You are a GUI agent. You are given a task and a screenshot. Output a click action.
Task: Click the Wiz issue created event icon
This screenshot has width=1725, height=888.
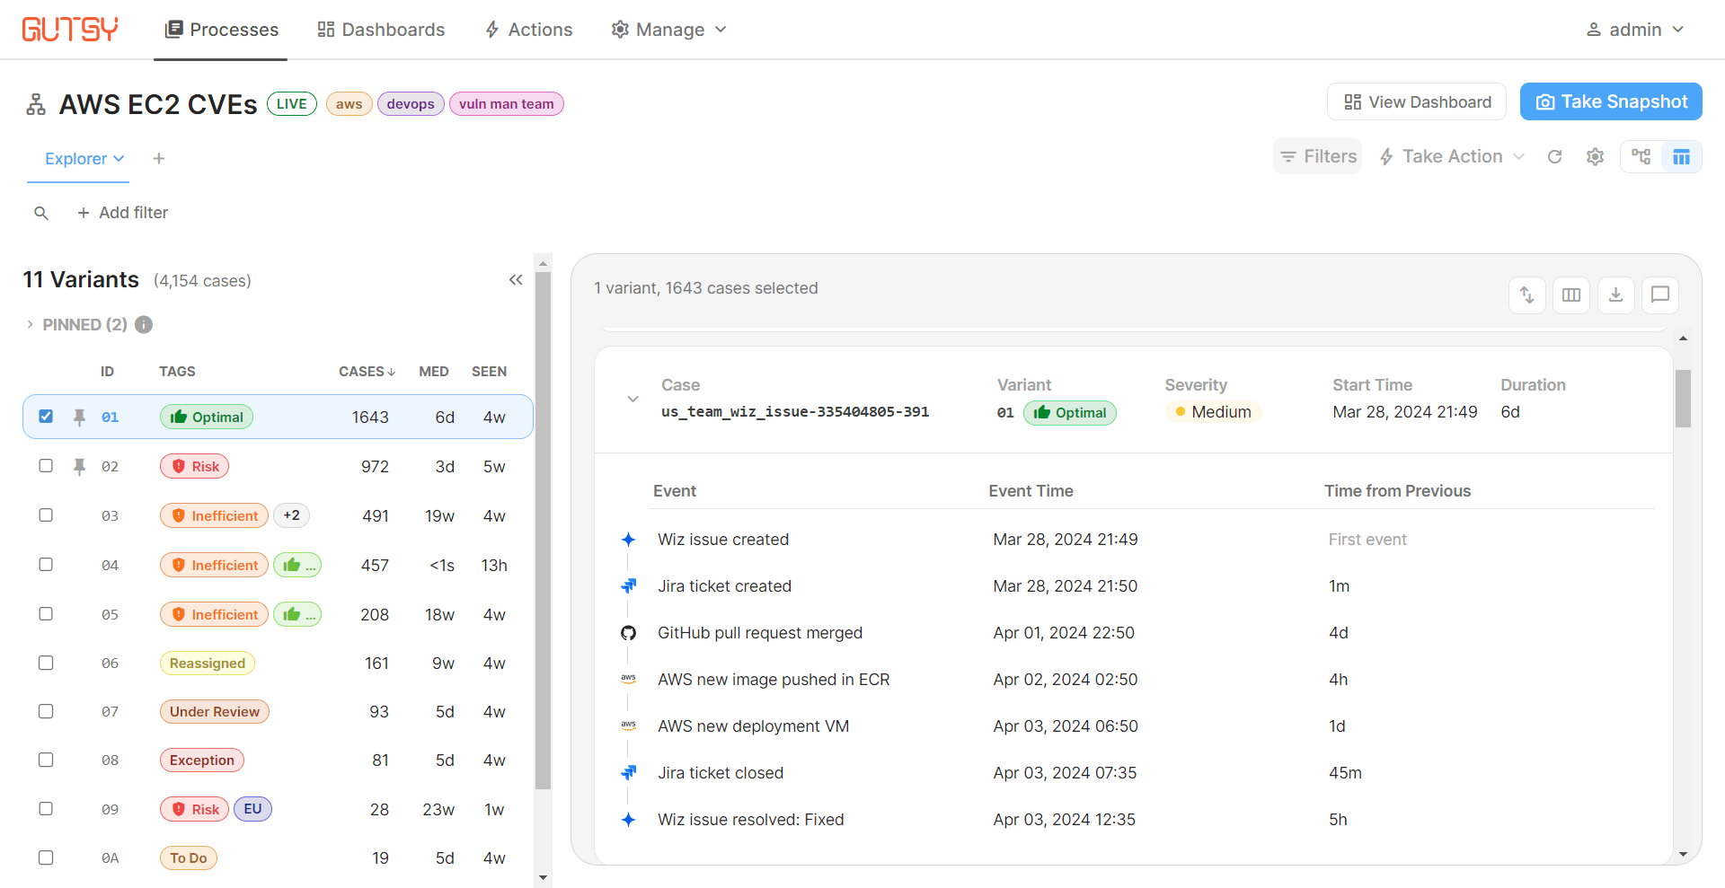tap(629, 540)
